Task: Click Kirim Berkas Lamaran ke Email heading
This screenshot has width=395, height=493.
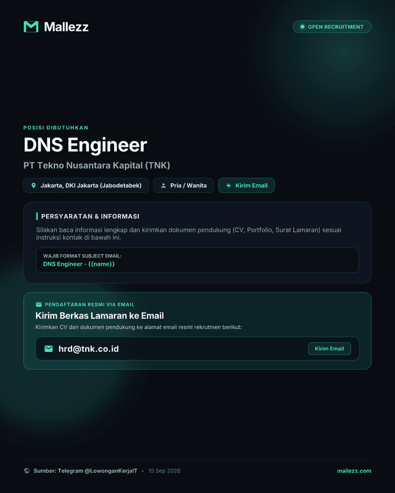Action: (x=99, y=316)
